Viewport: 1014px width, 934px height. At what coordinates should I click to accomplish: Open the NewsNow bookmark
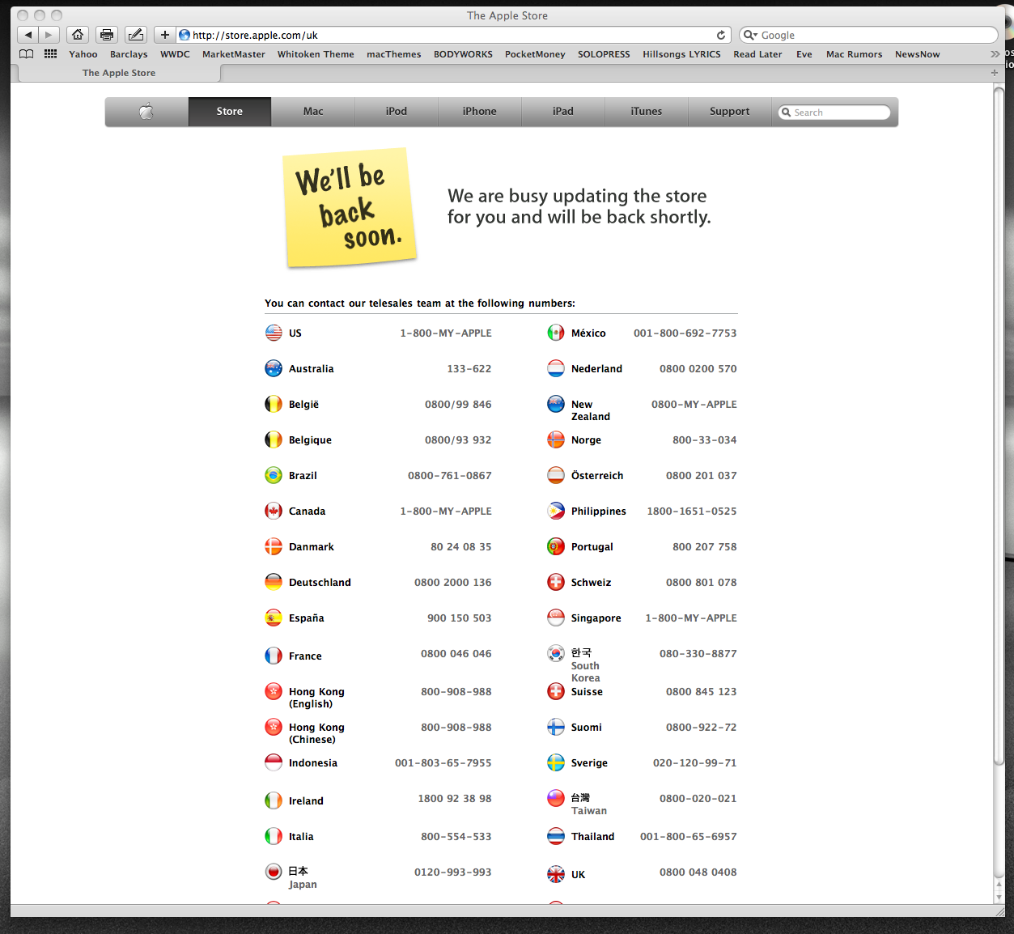[x=918, y=54]
